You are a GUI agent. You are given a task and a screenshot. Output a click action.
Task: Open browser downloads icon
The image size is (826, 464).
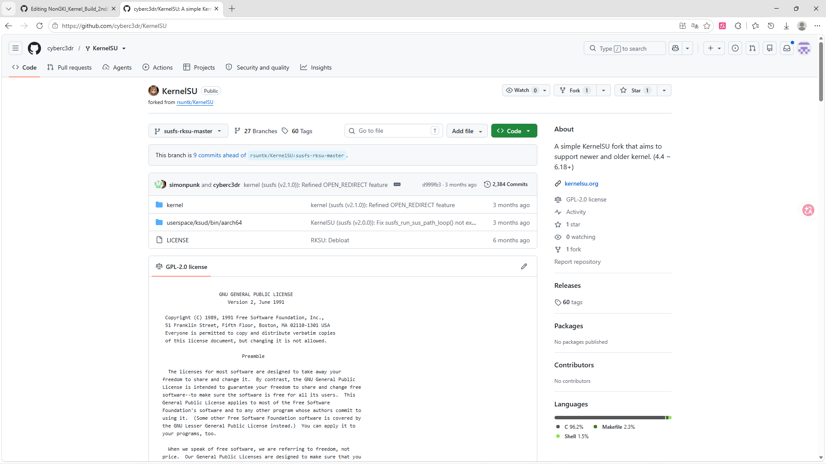[786, 26]
